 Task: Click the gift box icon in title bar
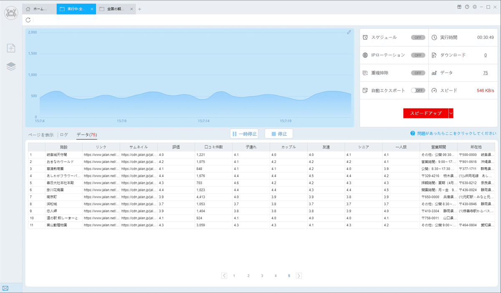click(x=460, y=7)
